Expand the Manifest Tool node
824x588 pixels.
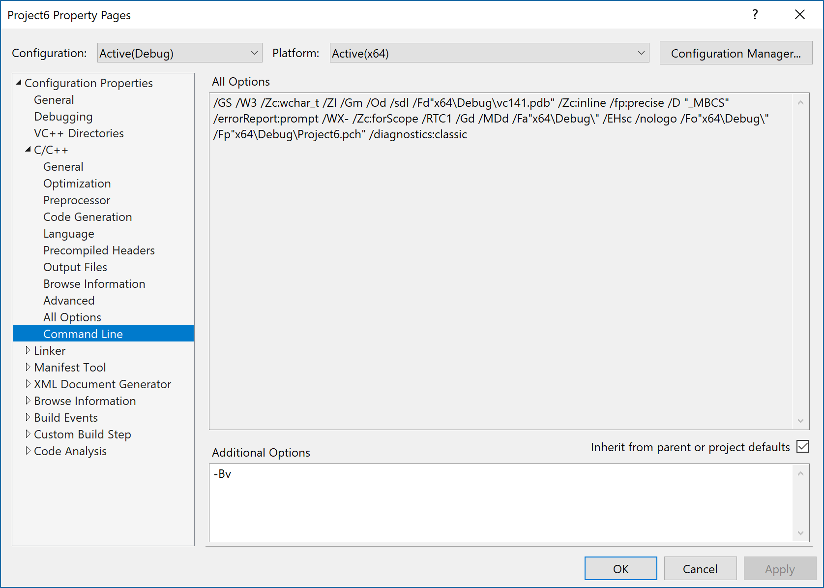[x=29, y=367]
